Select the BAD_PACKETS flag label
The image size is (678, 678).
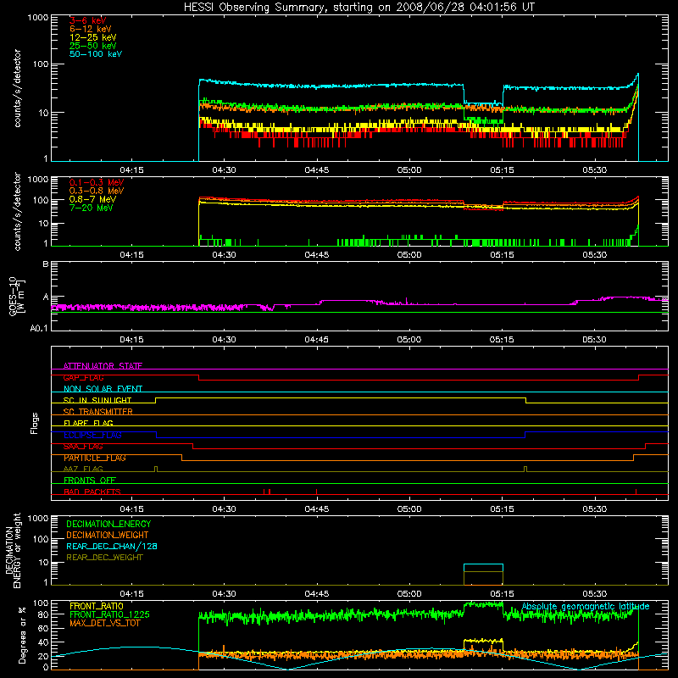coord(92,492)
